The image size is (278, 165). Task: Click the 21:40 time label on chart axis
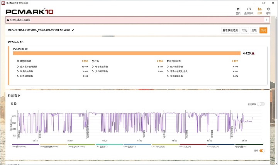click(x=244, y=141)
